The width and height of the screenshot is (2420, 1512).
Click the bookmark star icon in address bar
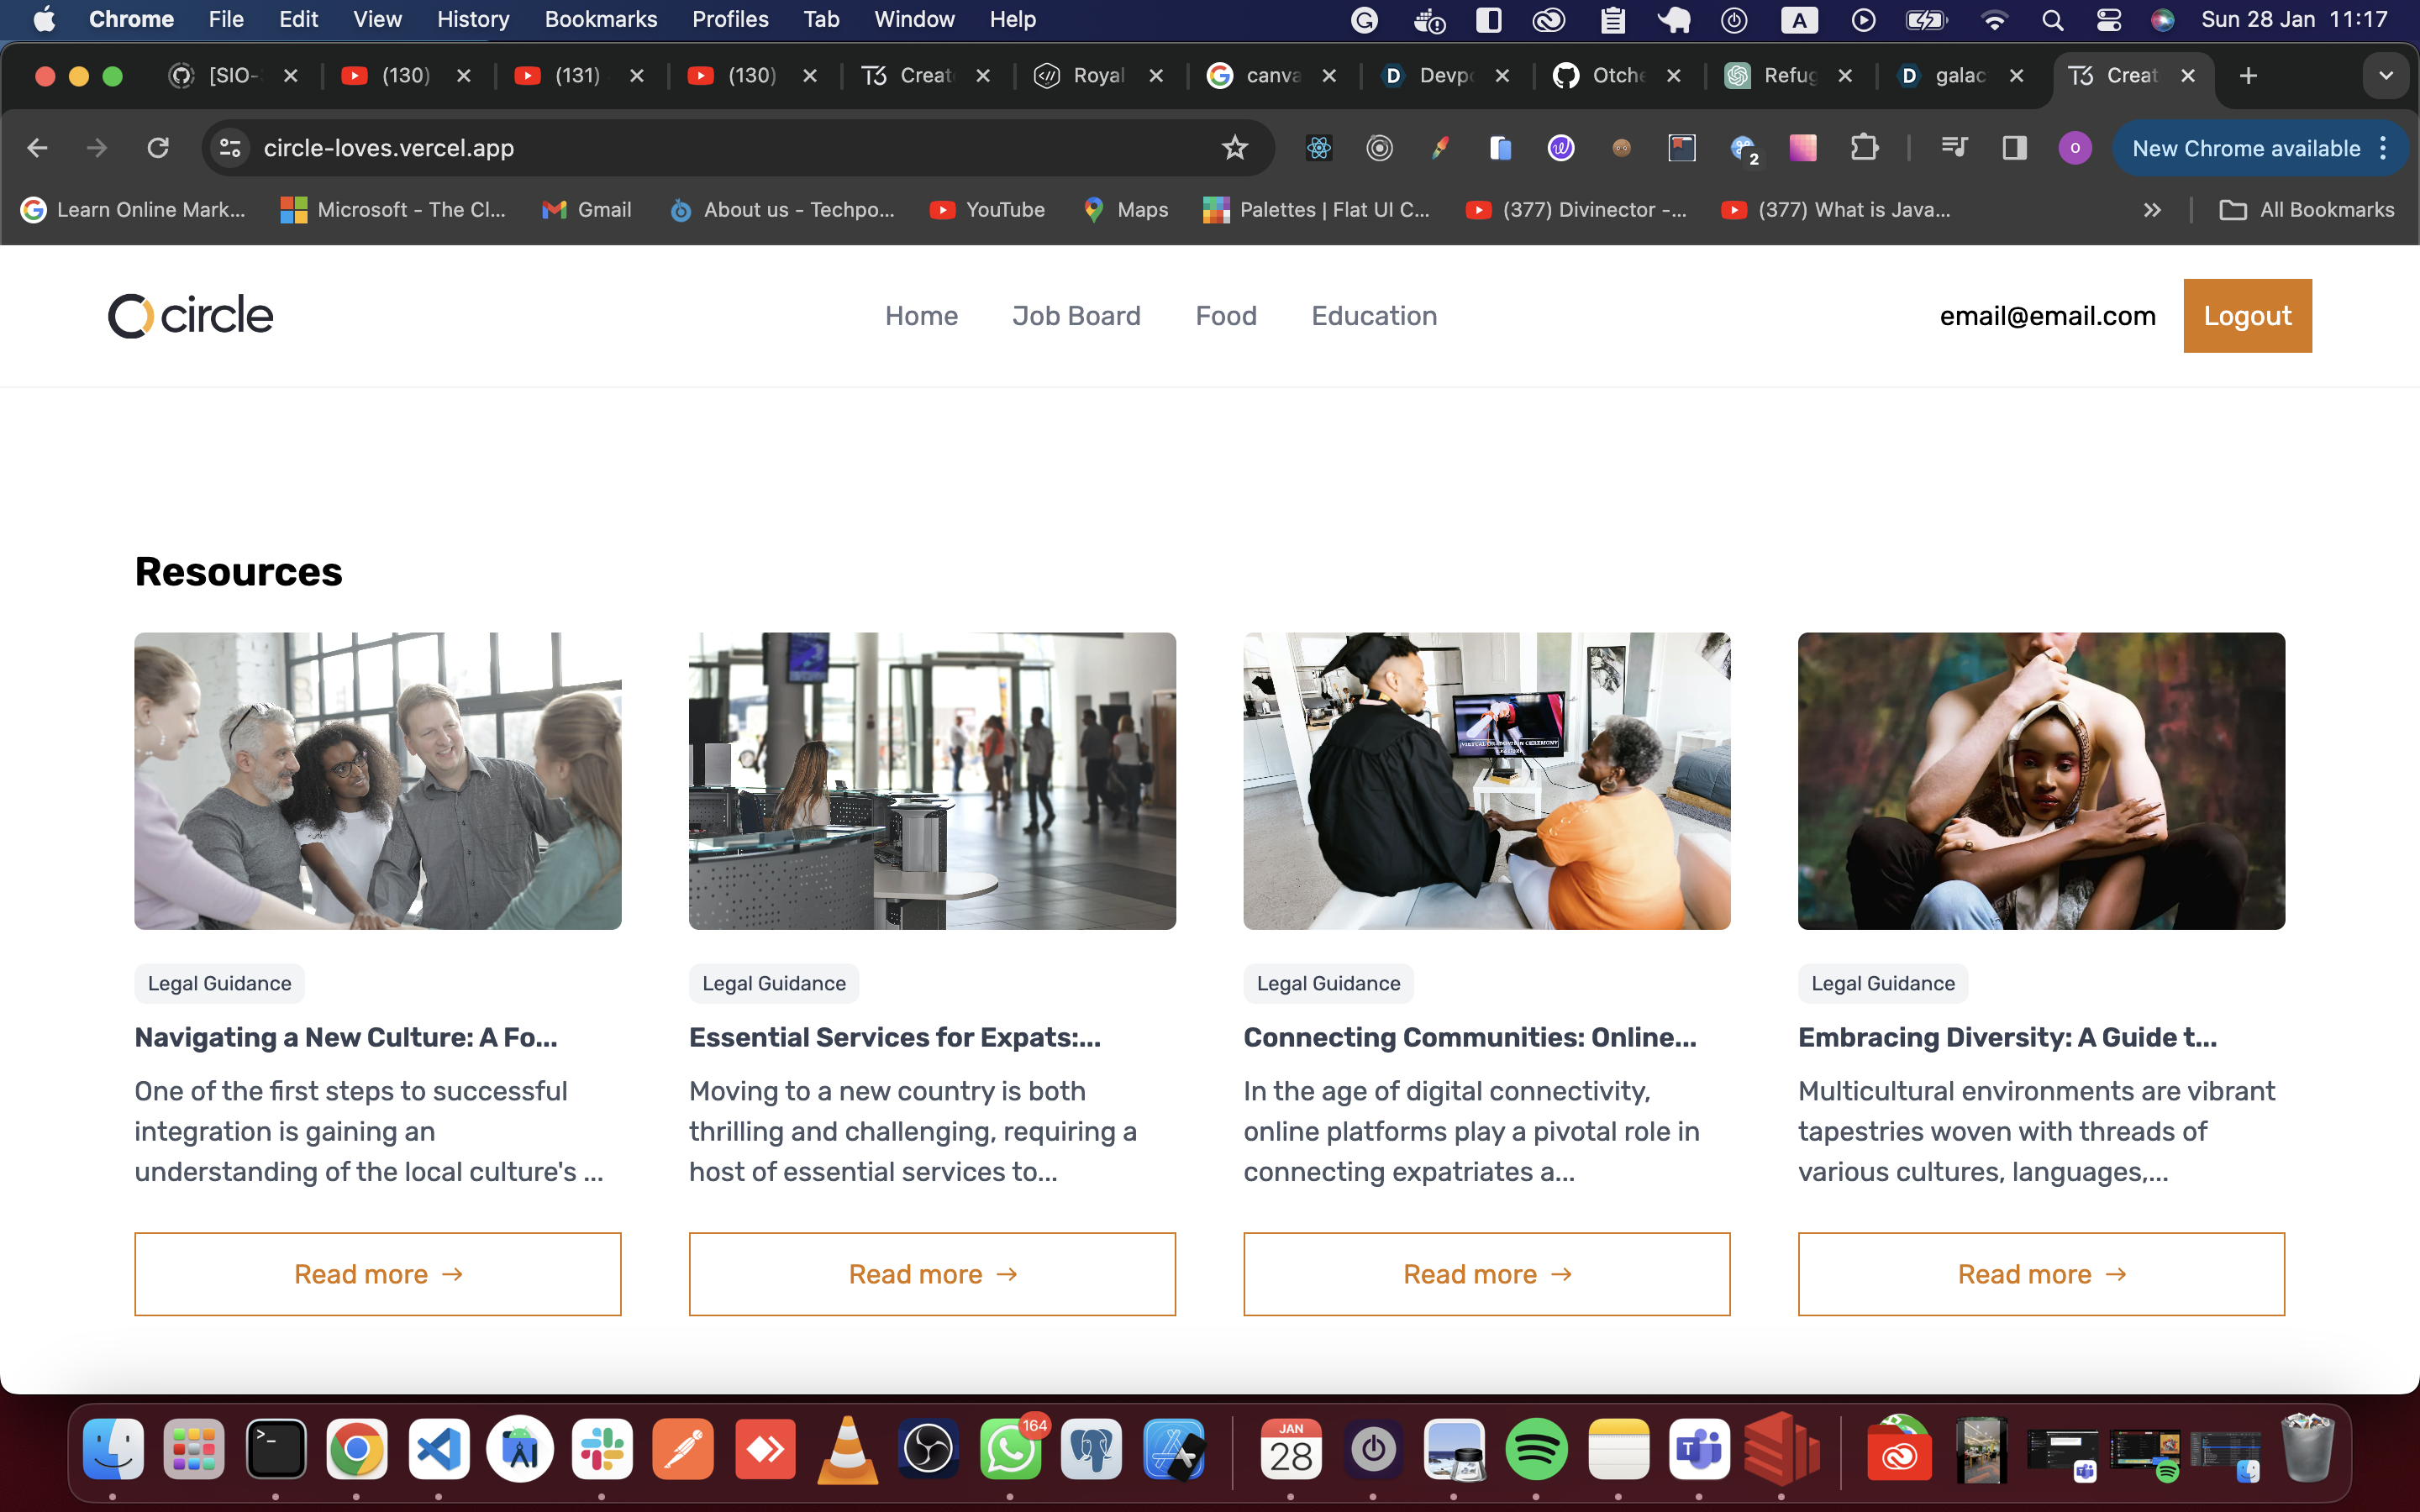point(1235,148)
